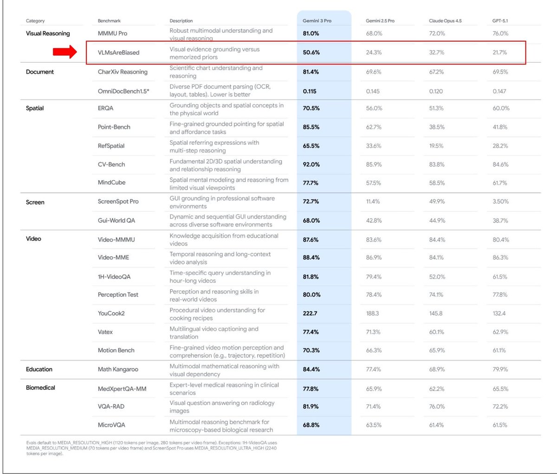557x474 pixels.
Task: Click the Video category label
Action: coord(33,239)
